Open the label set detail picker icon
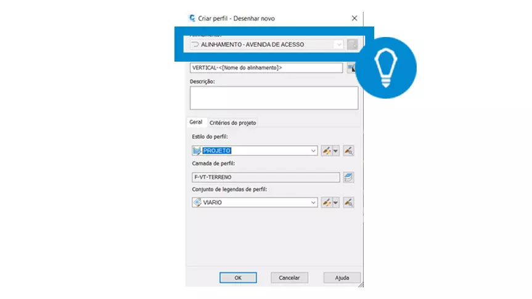Viewport: 532px width, 299px height. [x=348, y=203]
